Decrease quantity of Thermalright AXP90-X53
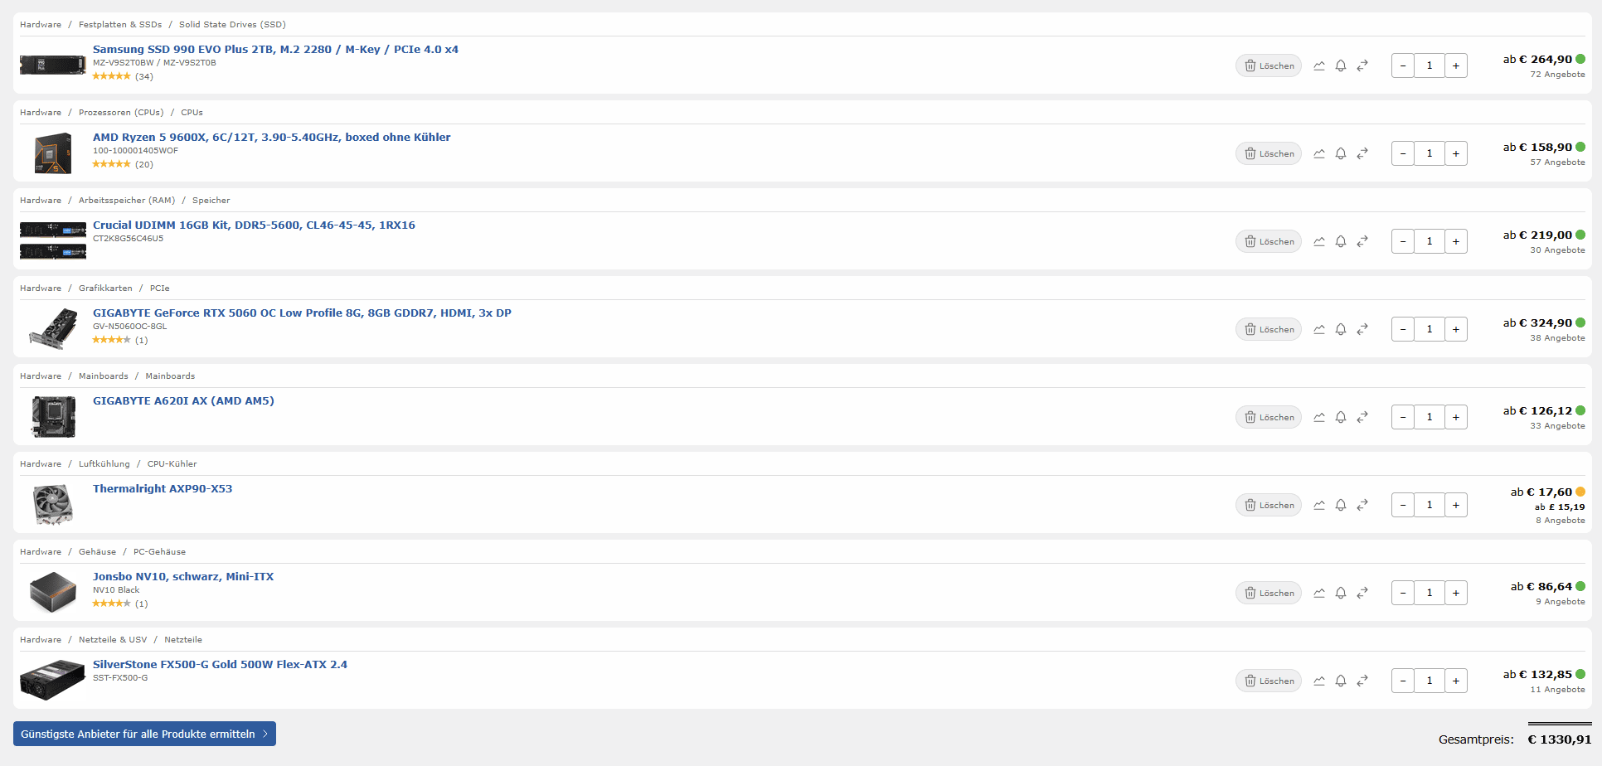The width and height of the screenshot is (1602, 766). [x=1403, y=505]
